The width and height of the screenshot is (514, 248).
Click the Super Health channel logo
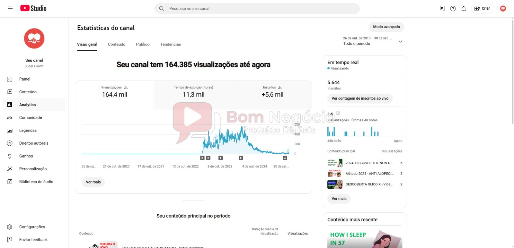click(x=34, y=38)
